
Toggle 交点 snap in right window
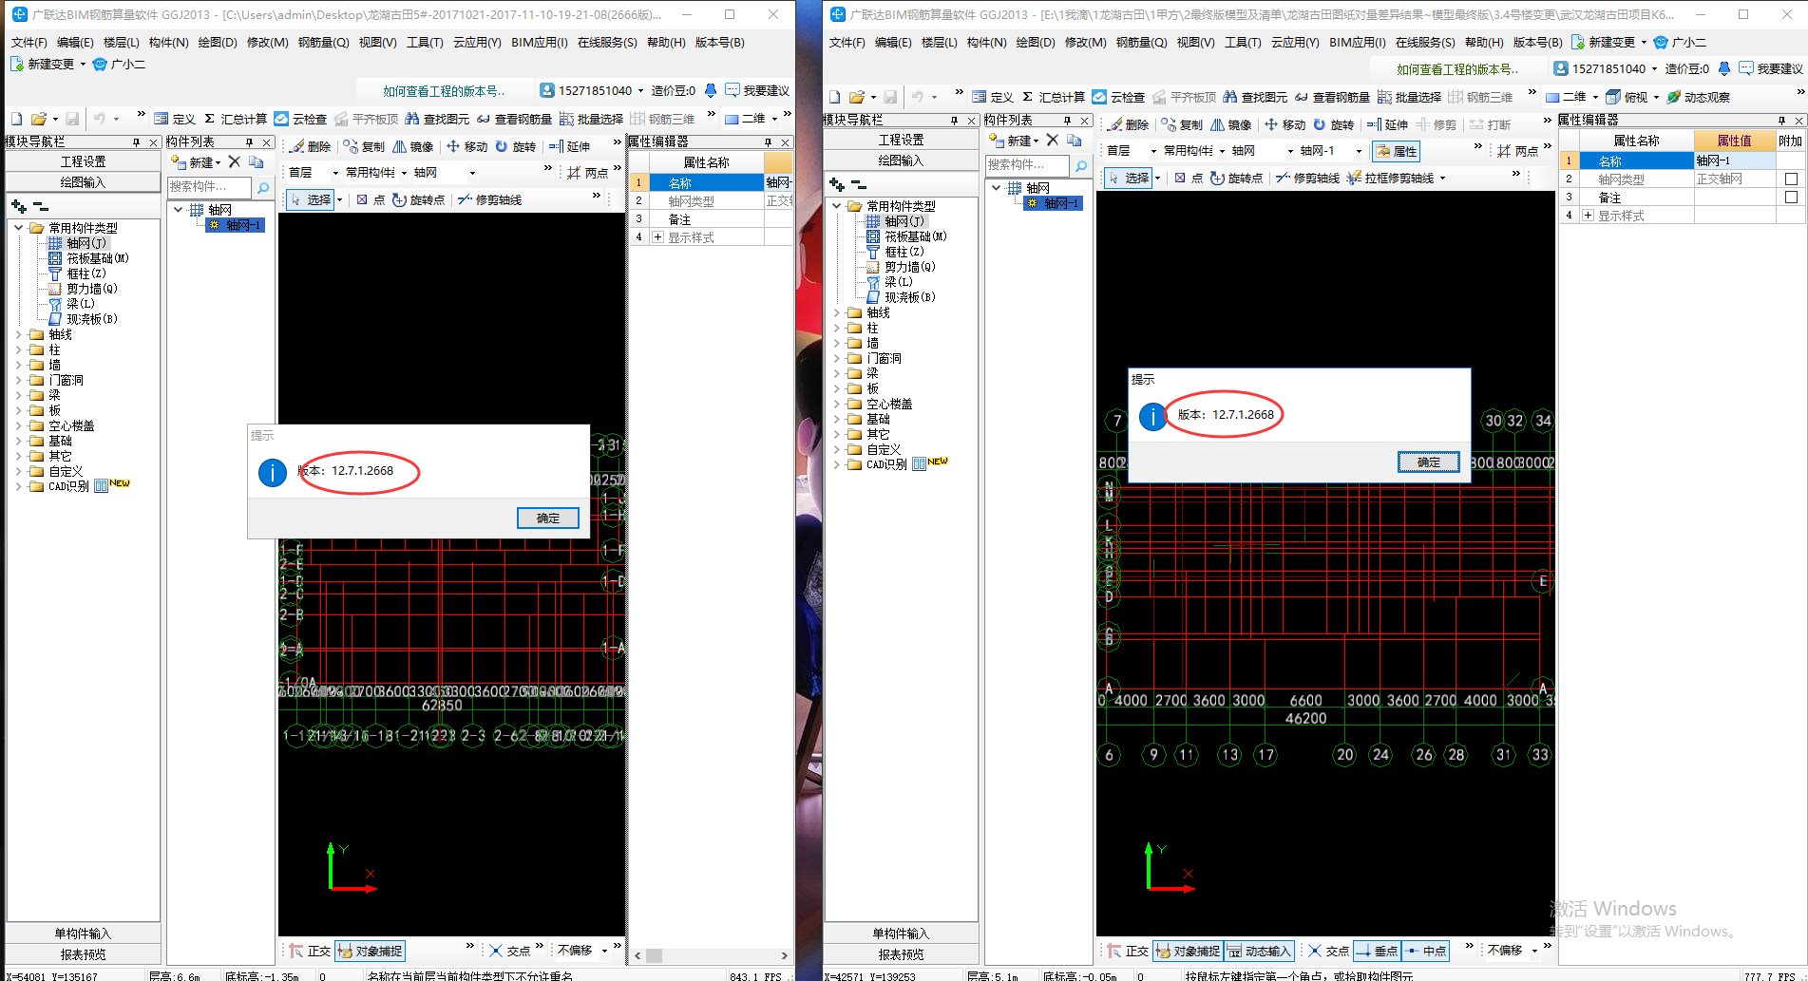pos(1328,951)
